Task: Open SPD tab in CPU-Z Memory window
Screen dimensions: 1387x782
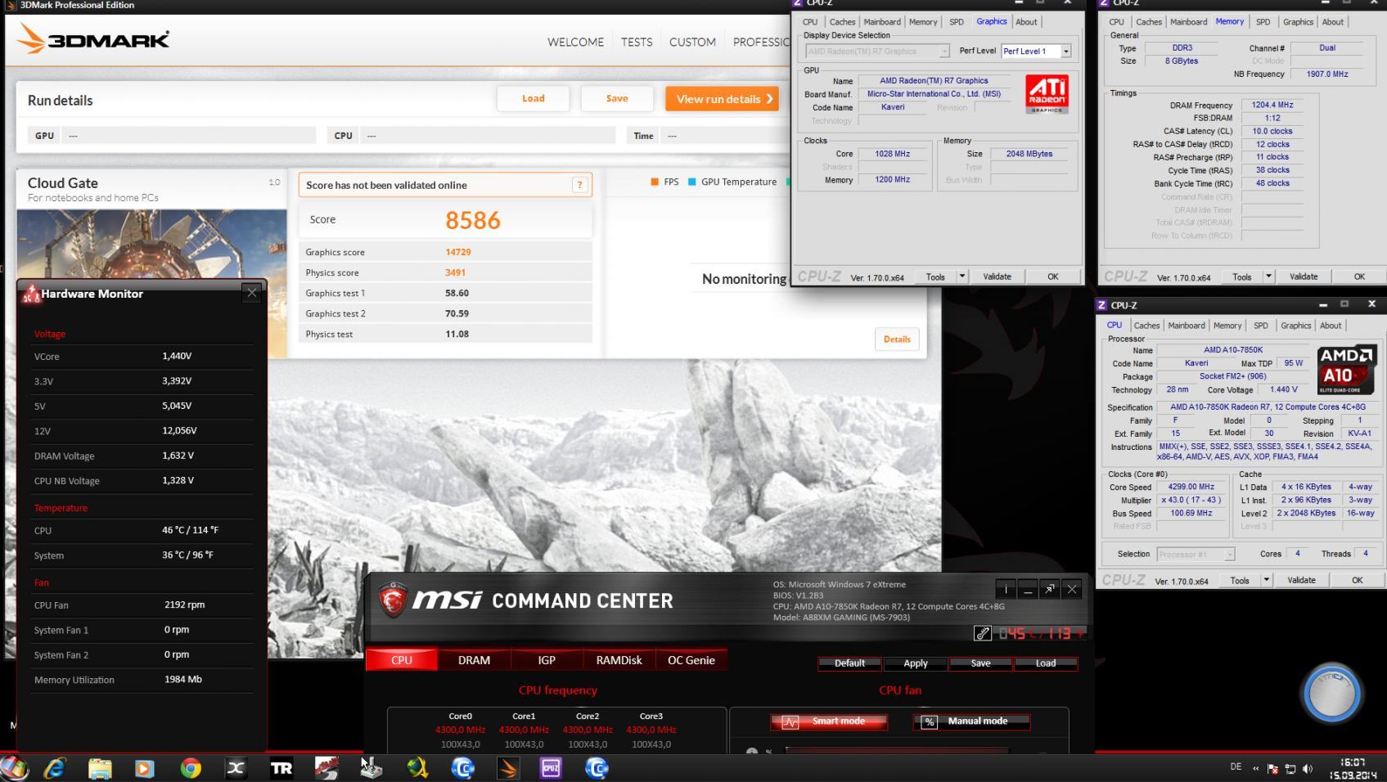Action: [1263, 22]
